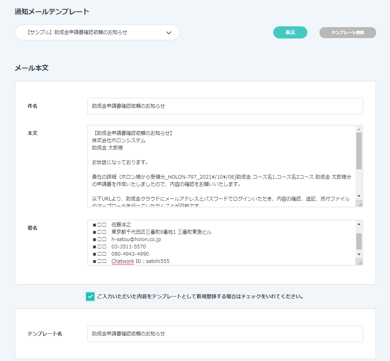Place cursor on 株式会社ホロンシステム line in body
This screenshot has height=361, width=390.
click(118, 141)
